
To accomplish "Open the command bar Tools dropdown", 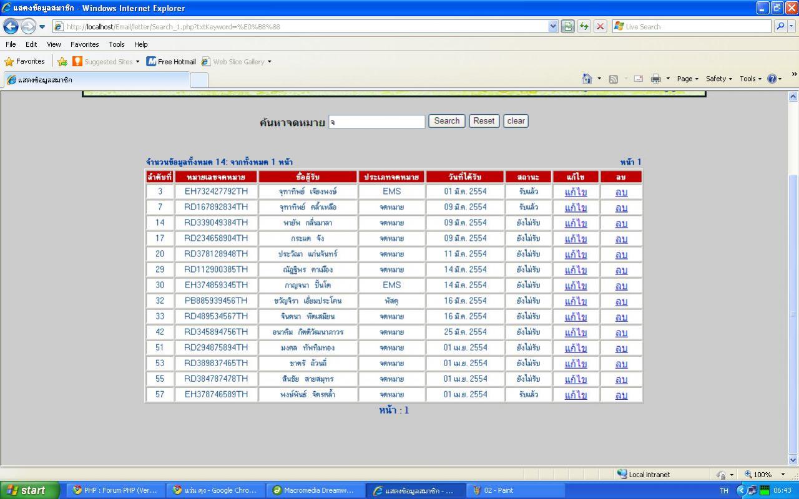I will click(x=751, y=79).
